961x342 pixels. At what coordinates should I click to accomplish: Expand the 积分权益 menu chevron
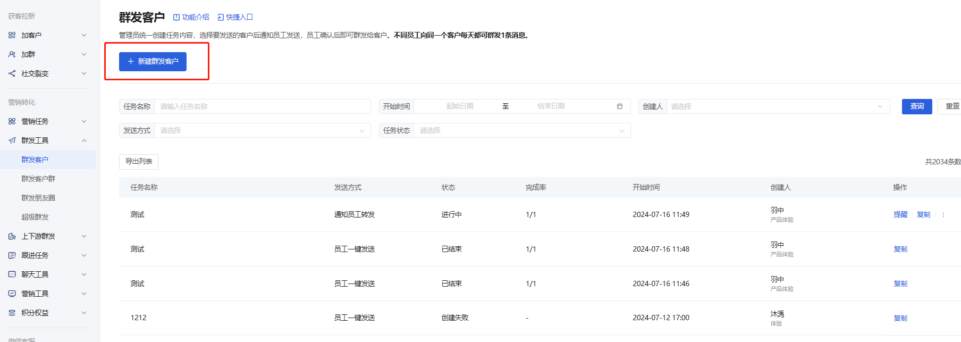click(84, 313)
